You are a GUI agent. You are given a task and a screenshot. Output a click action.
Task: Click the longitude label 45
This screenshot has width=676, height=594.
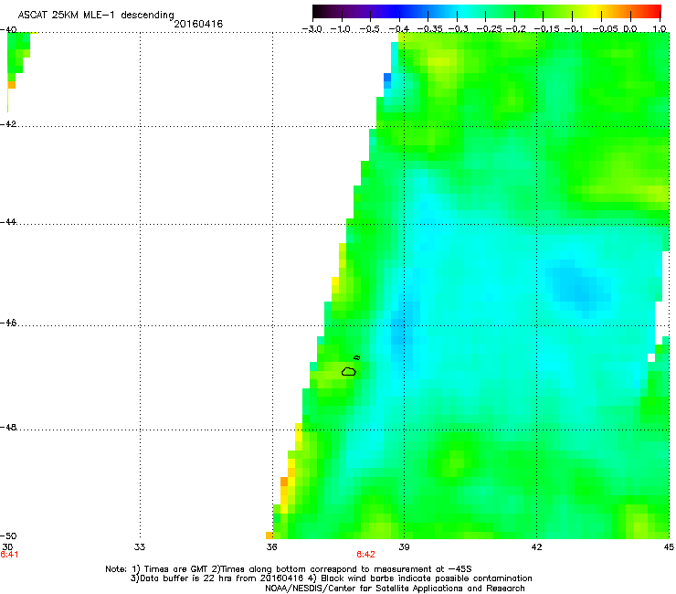tap(669, 547)
